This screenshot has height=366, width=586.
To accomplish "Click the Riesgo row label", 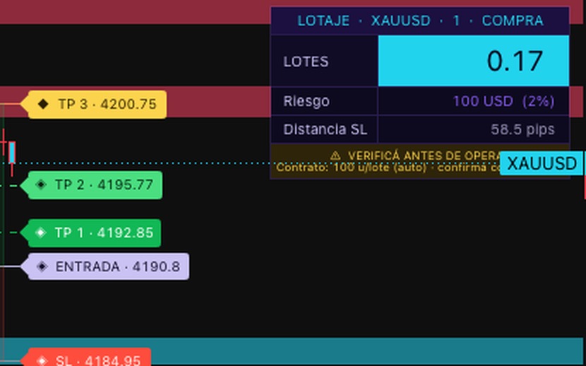I will [306, 101].
